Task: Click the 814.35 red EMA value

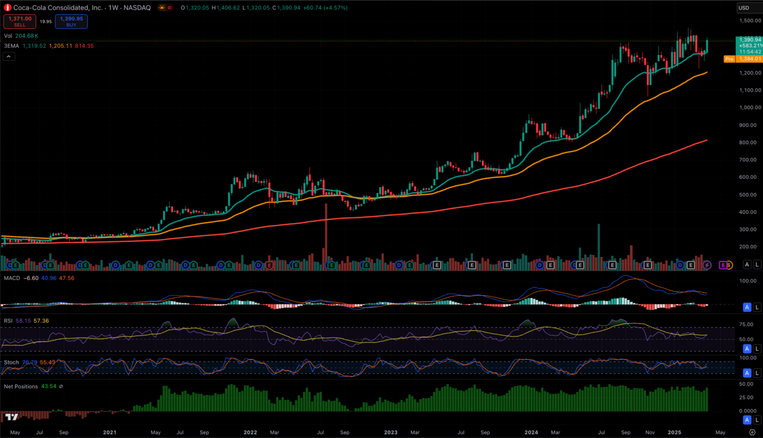Action: tap(84, 45)
